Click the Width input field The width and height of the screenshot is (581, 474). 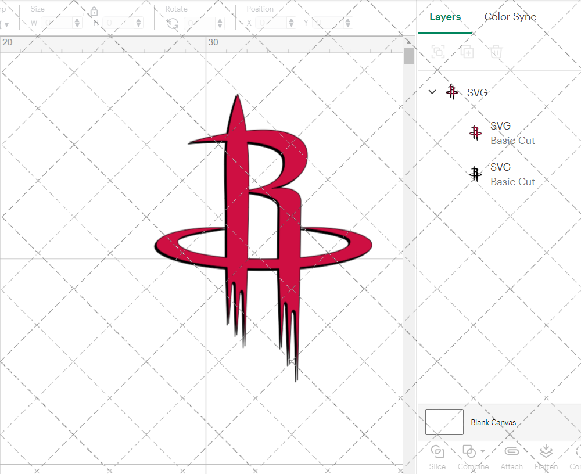pos(58,23)
